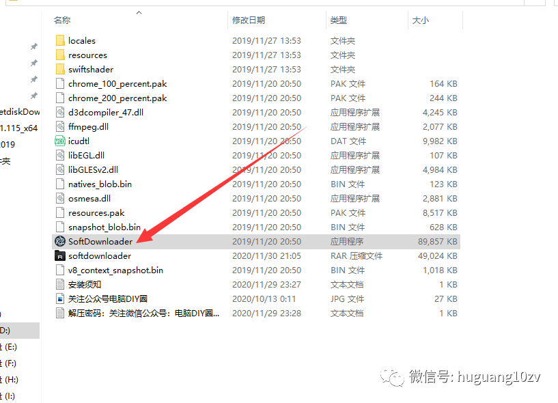Select the resources folder icon
This screenshot has height=403, width=558.
pos(60,55)
